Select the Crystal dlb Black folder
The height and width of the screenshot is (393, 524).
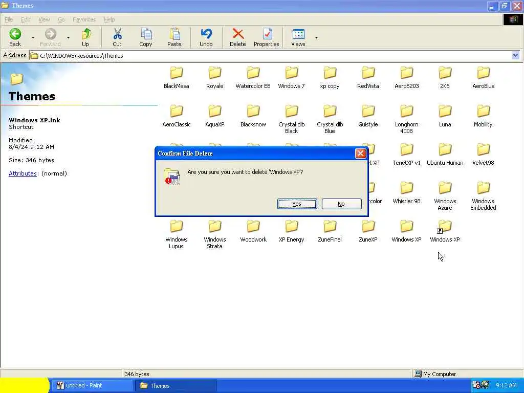pos(291,119)
